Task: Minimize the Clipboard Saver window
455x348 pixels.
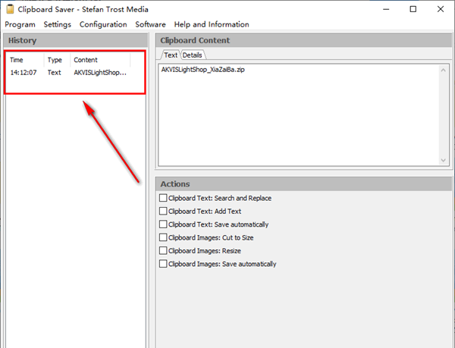Action: (x=386, y=9)
